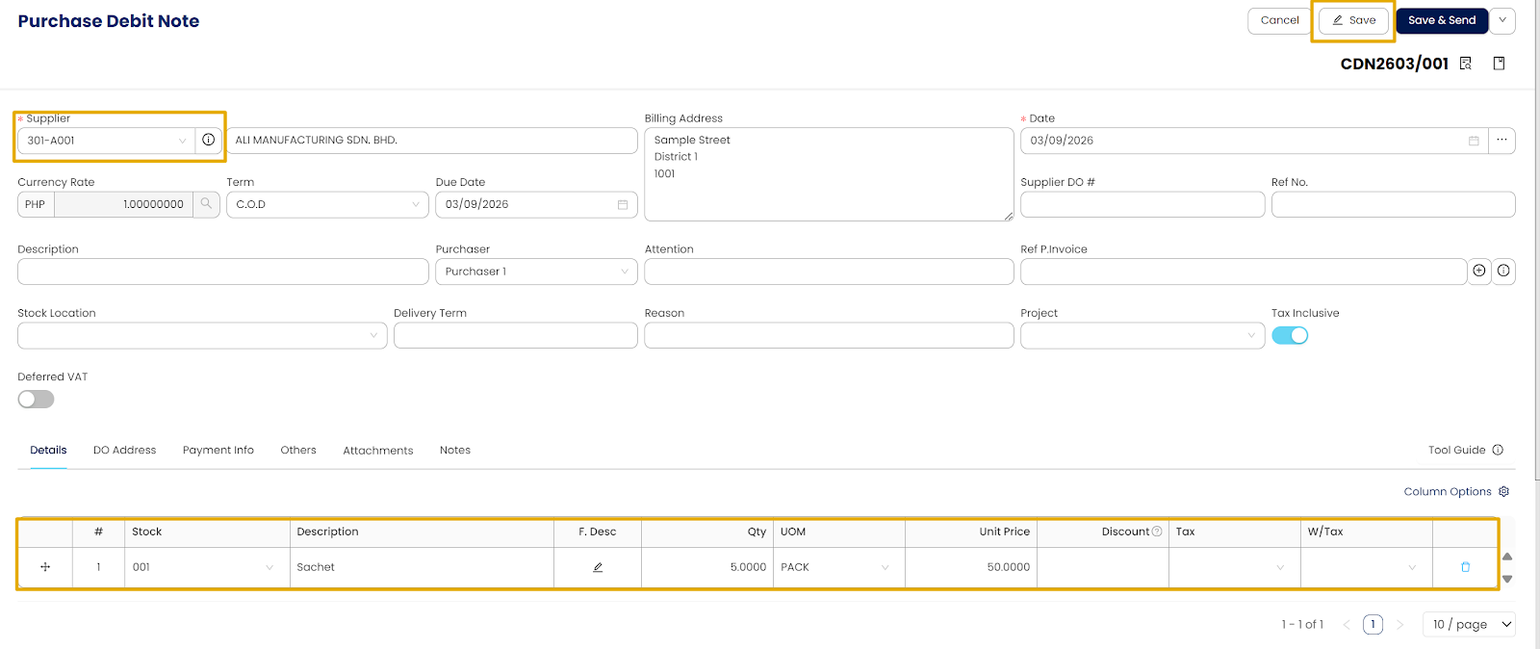Viewport: 1540px width, 649px height.
Task: Go to next page arrow
Action: click(x=1400, y=625)
